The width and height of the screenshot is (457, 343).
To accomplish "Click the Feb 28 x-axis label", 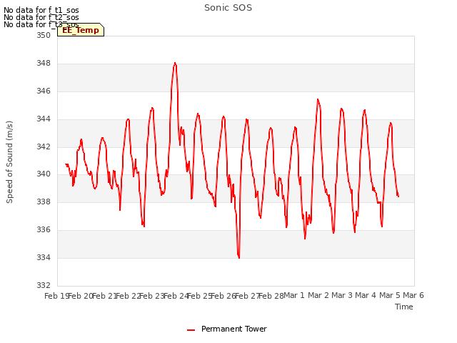I will tap(271, 296).
